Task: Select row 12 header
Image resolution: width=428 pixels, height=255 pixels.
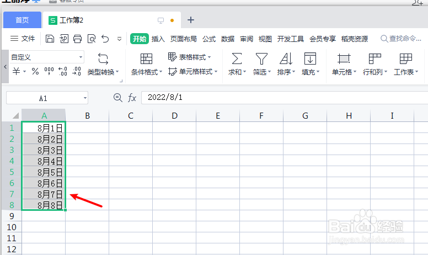Action: (x=12, y=249)
